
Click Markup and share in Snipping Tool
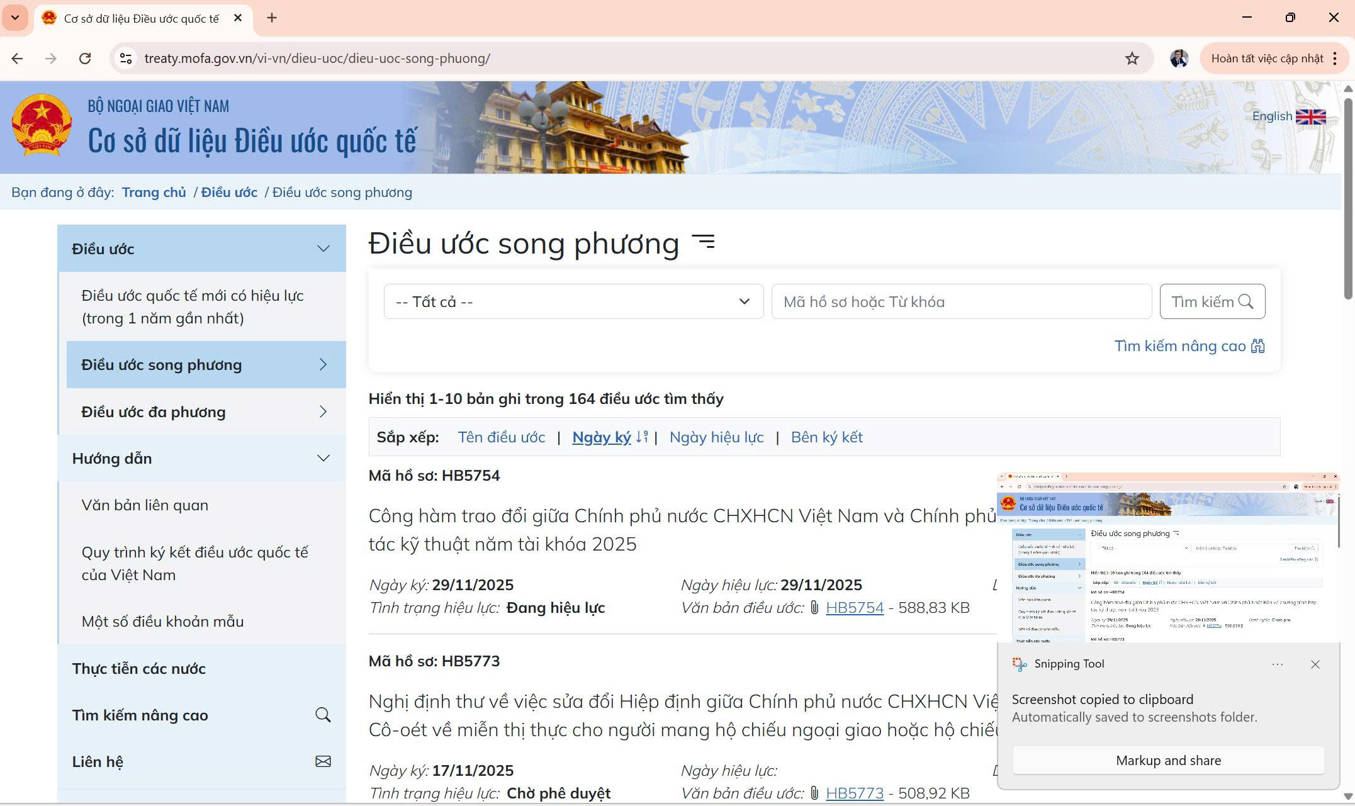pos(1167,760)
